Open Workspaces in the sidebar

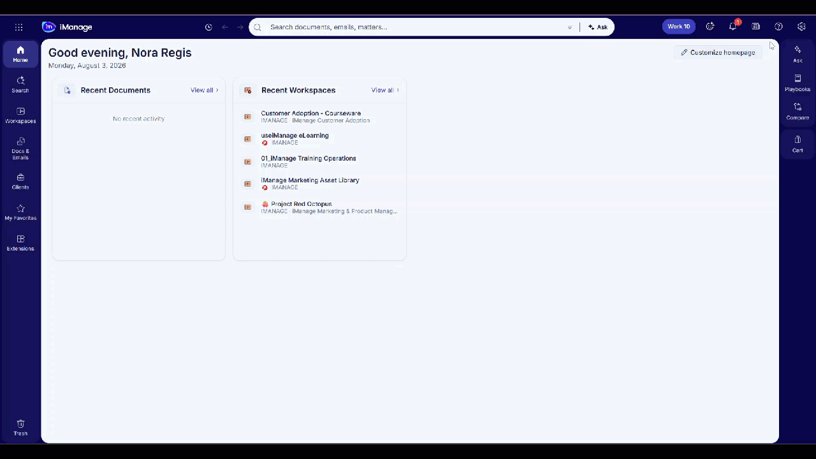[x=20, y=115]
